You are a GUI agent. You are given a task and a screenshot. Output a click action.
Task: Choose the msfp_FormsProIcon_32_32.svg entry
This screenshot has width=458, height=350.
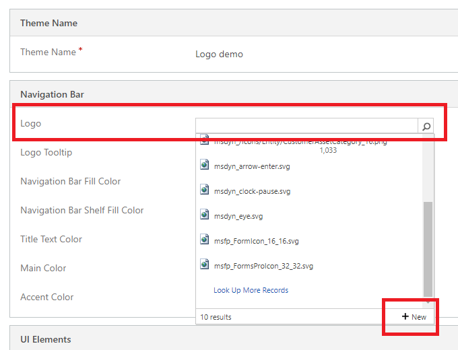[x=263, y=266]
